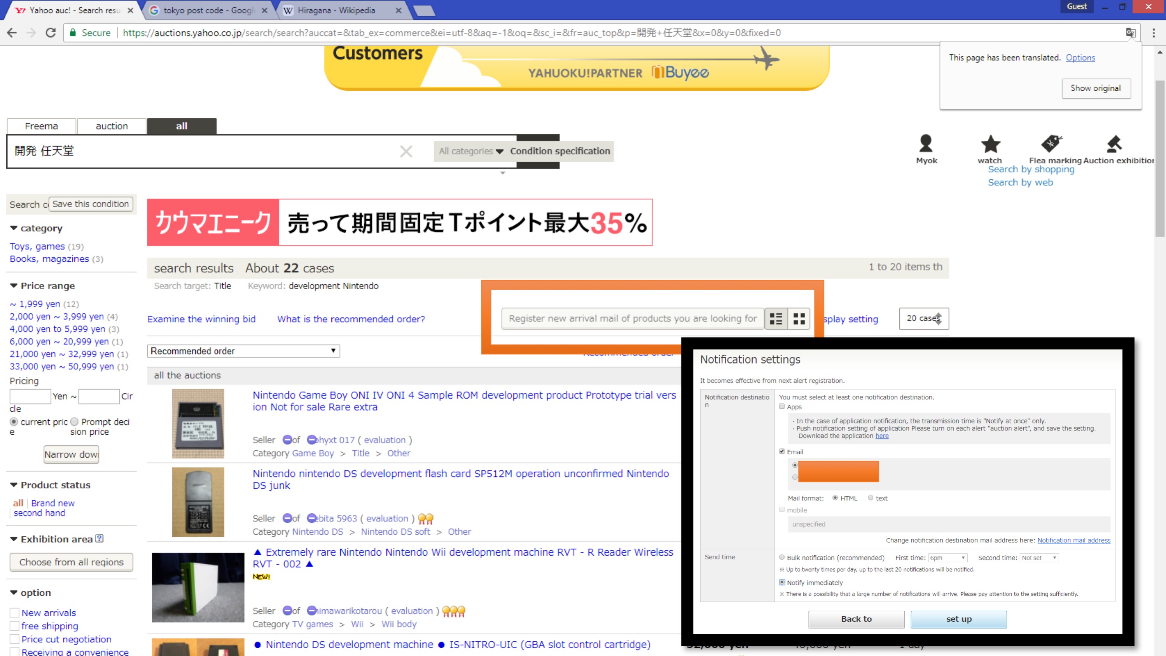Image resolution: width=1166 pixels, height=656 pixels.
Task: Check the New arrivals option
Action: pos(14,612)
